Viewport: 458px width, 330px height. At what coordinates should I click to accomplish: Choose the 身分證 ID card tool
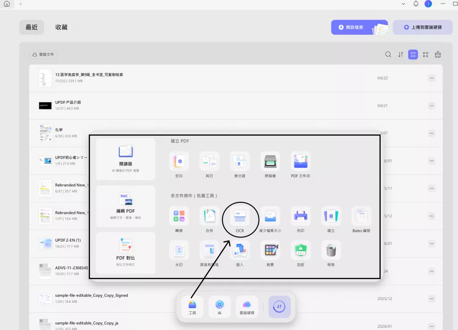click(240, 161)
